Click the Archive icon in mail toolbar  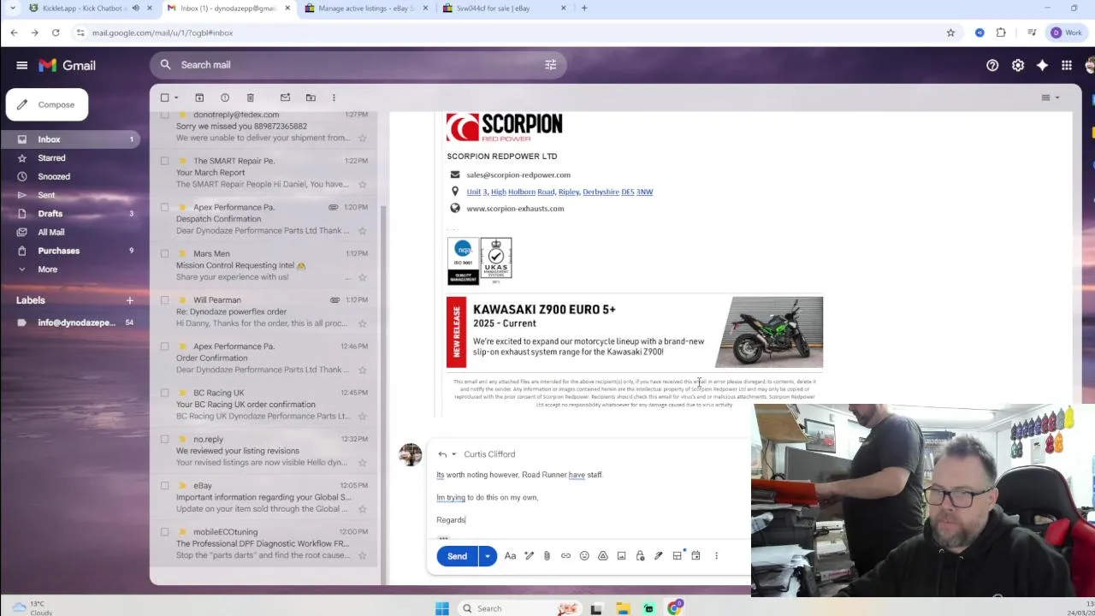199,98
